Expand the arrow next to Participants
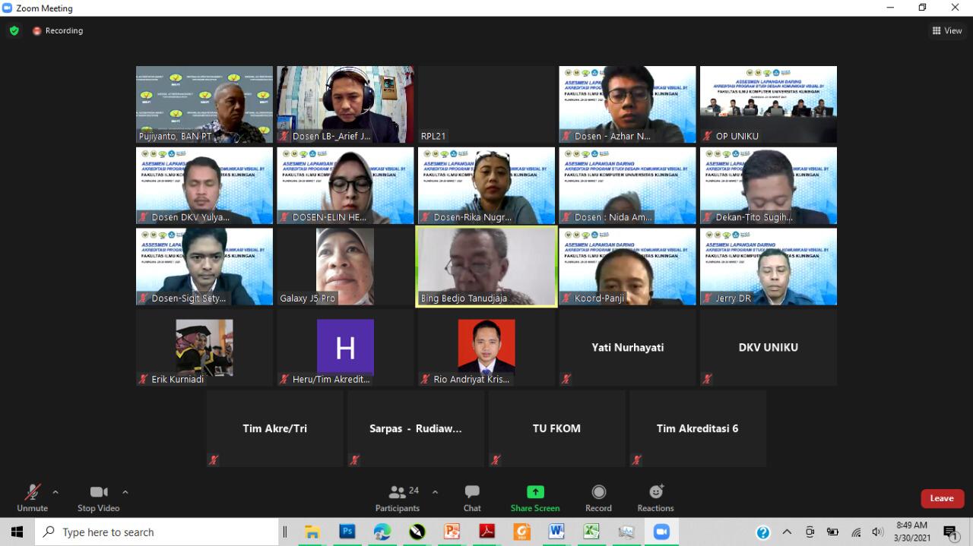The width and height of the screenshot is (973, 546). 435,492
